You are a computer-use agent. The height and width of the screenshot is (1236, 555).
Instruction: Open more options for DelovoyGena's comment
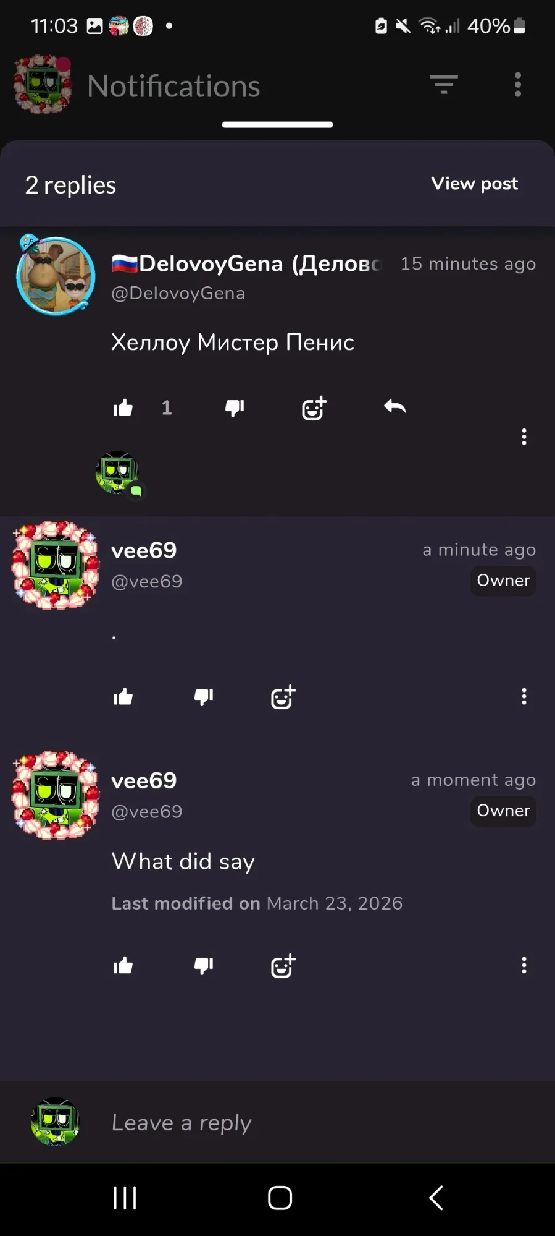click(x=524, y=437)
